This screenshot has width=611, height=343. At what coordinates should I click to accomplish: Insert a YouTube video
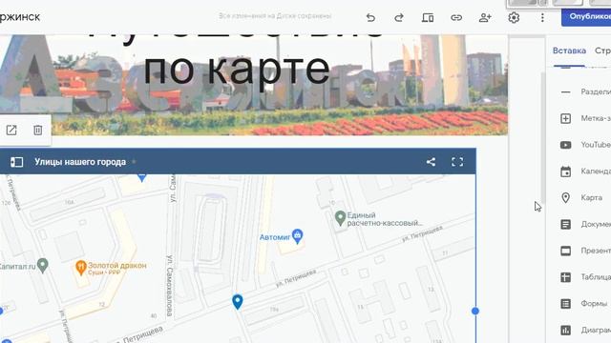coord(585,145)
